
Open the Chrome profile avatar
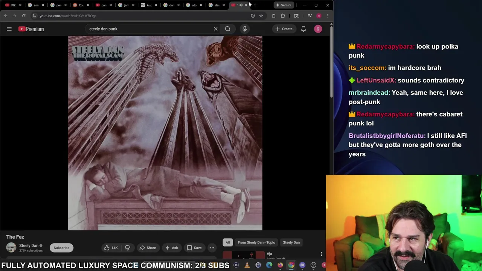(319, 16)
